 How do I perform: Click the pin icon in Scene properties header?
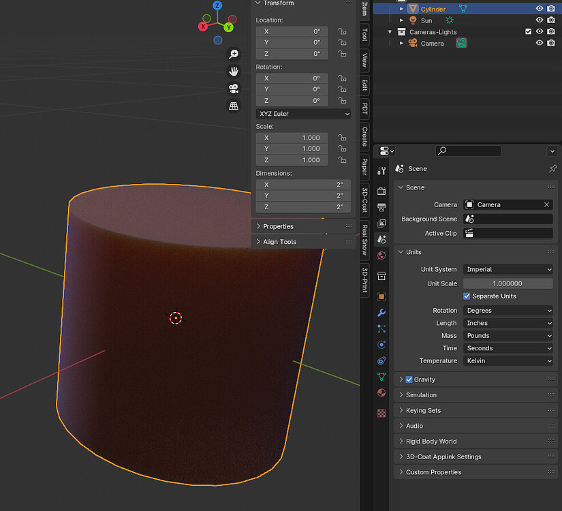point(552,168)
